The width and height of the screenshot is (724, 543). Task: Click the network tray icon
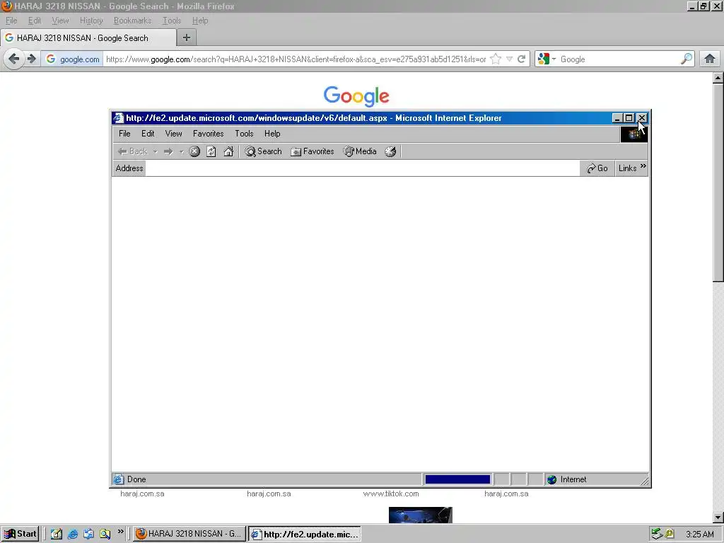click(x=656, y=534)
